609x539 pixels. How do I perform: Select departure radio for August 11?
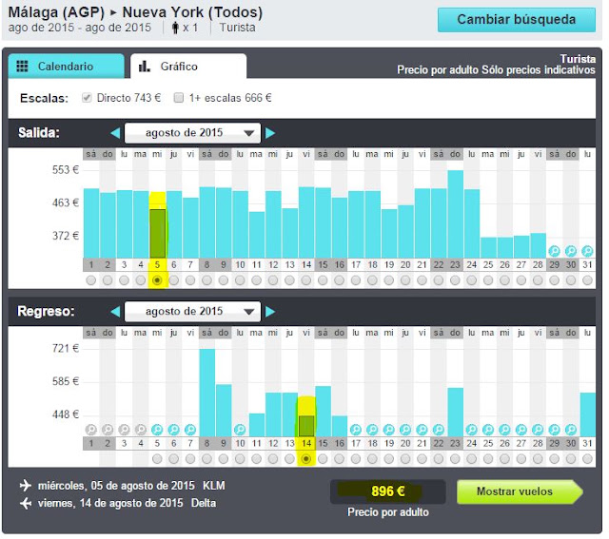(x=256, y=280)
